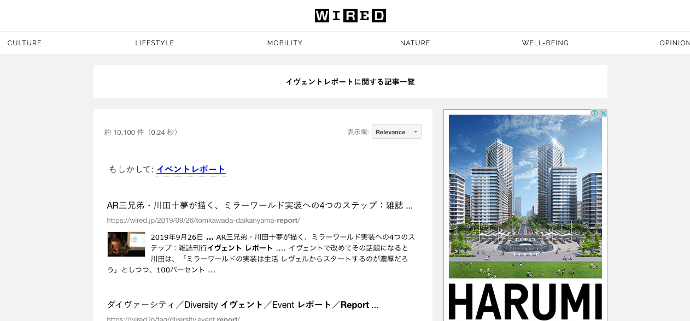Click the HARUMI text in the ad

525,302
